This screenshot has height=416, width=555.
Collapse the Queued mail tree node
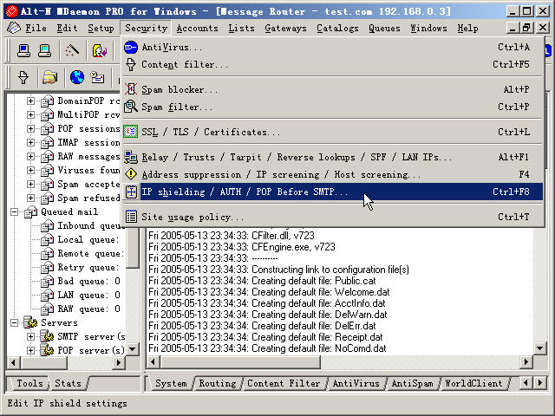click(x=16, y=211)
